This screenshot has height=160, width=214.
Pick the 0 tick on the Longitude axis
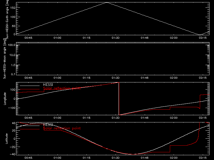point(14,99)
